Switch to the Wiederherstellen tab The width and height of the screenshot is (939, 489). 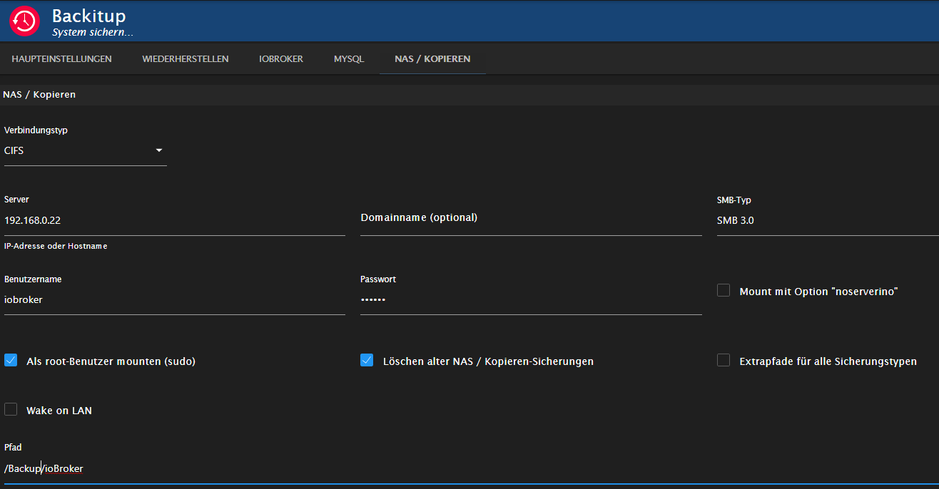coord(186,58)
